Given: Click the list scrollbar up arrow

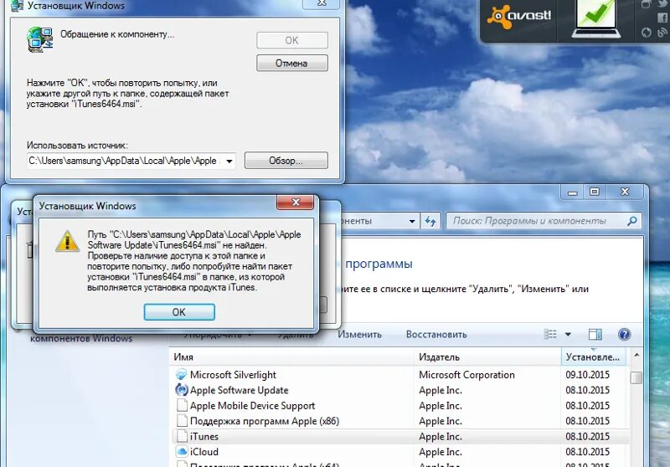Looking at the screenshot, I should (x=636, y=355).
